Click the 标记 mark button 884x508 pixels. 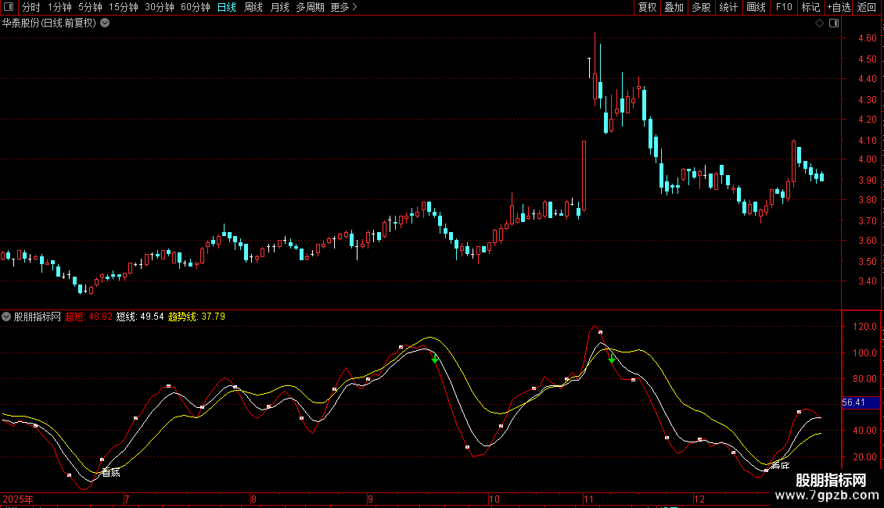(x=810, y=7)
